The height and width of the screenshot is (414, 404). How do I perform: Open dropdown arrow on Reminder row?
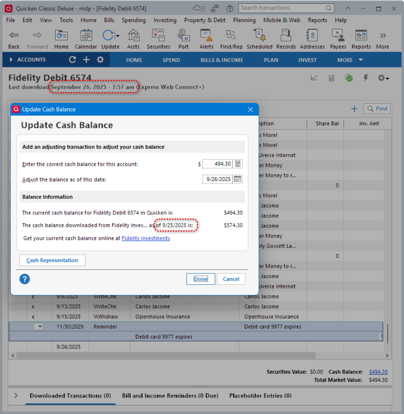[39, 326]
